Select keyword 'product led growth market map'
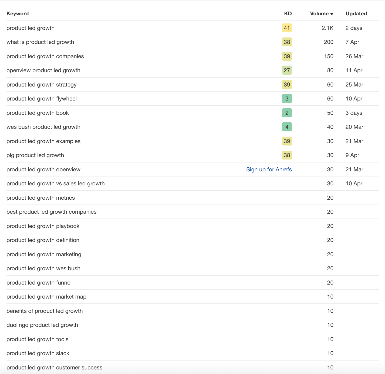The image size is (385, 374). click(x=46, y=297)
